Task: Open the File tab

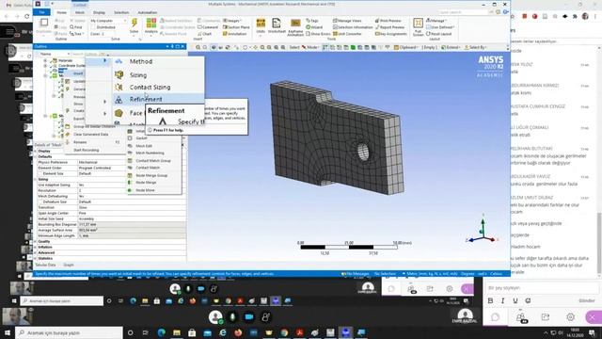Action: coord(41,12)
